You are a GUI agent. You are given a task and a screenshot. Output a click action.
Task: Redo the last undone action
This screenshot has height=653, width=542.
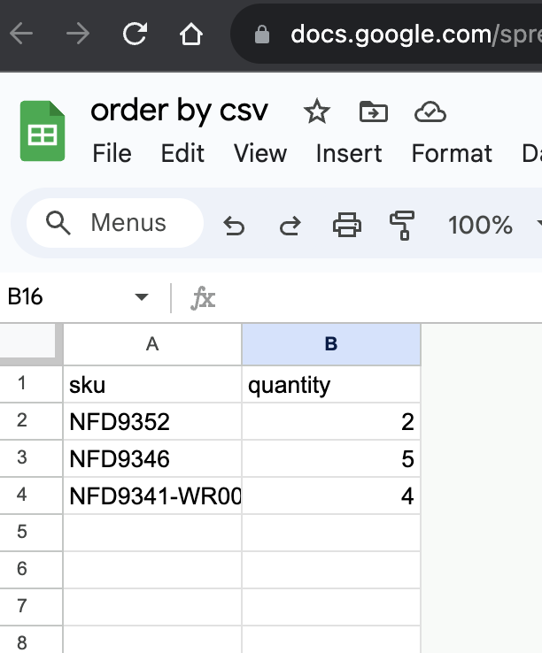tap(290, 226)
